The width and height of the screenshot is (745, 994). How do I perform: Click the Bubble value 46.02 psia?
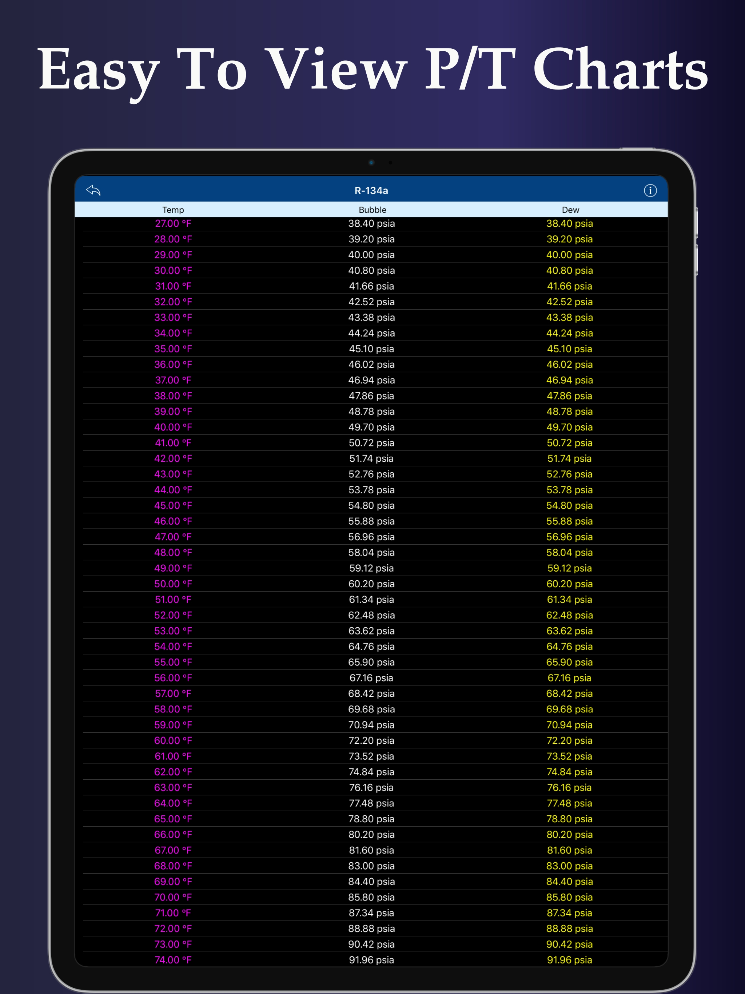(372, 365)
